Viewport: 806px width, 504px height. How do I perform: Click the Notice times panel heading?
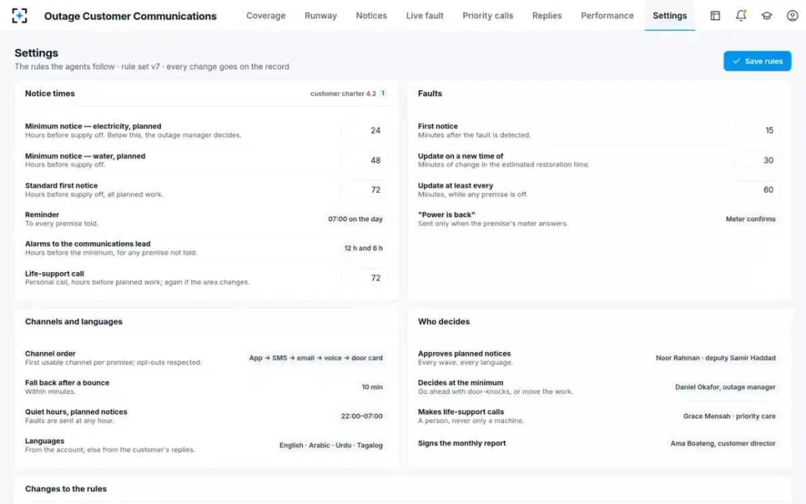pos(50,93)
